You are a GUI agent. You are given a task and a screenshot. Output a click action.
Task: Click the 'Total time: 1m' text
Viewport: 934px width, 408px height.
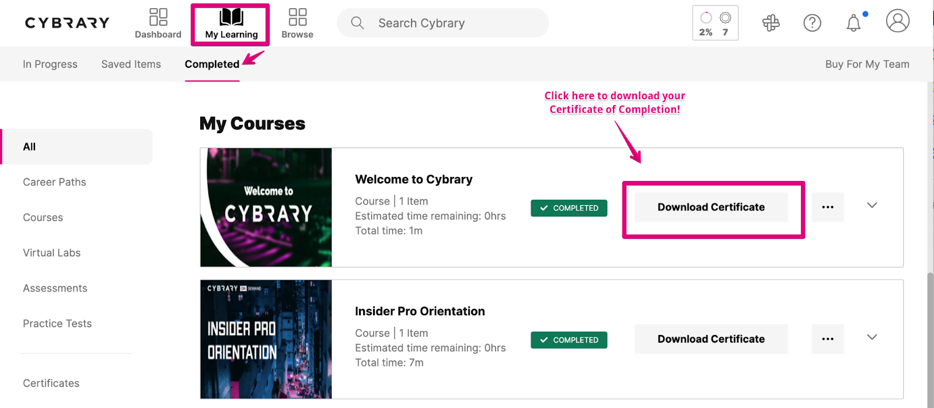(x=389, y=231)
